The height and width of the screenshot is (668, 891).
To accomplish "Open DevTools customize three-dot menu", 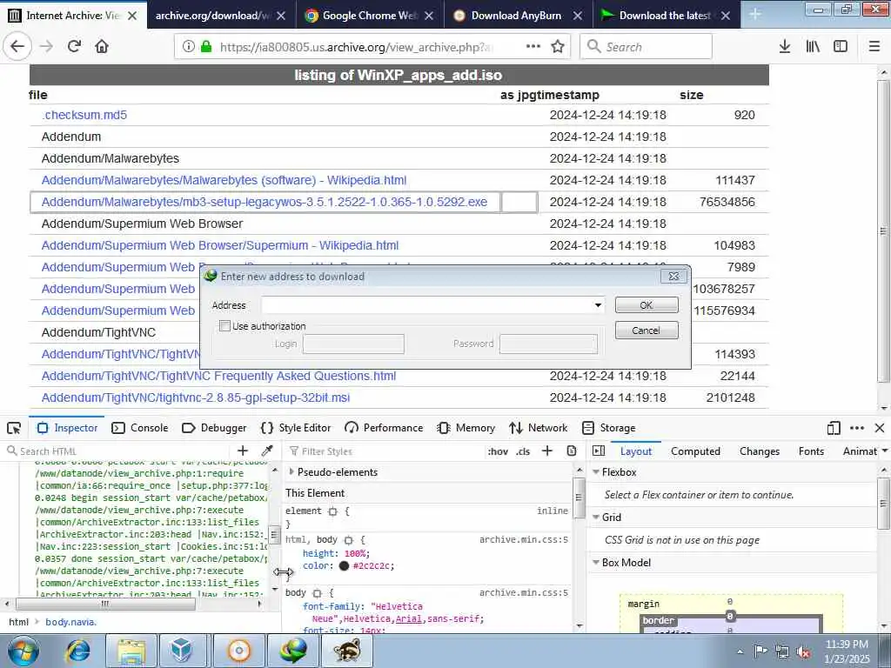I will (857, 428).
